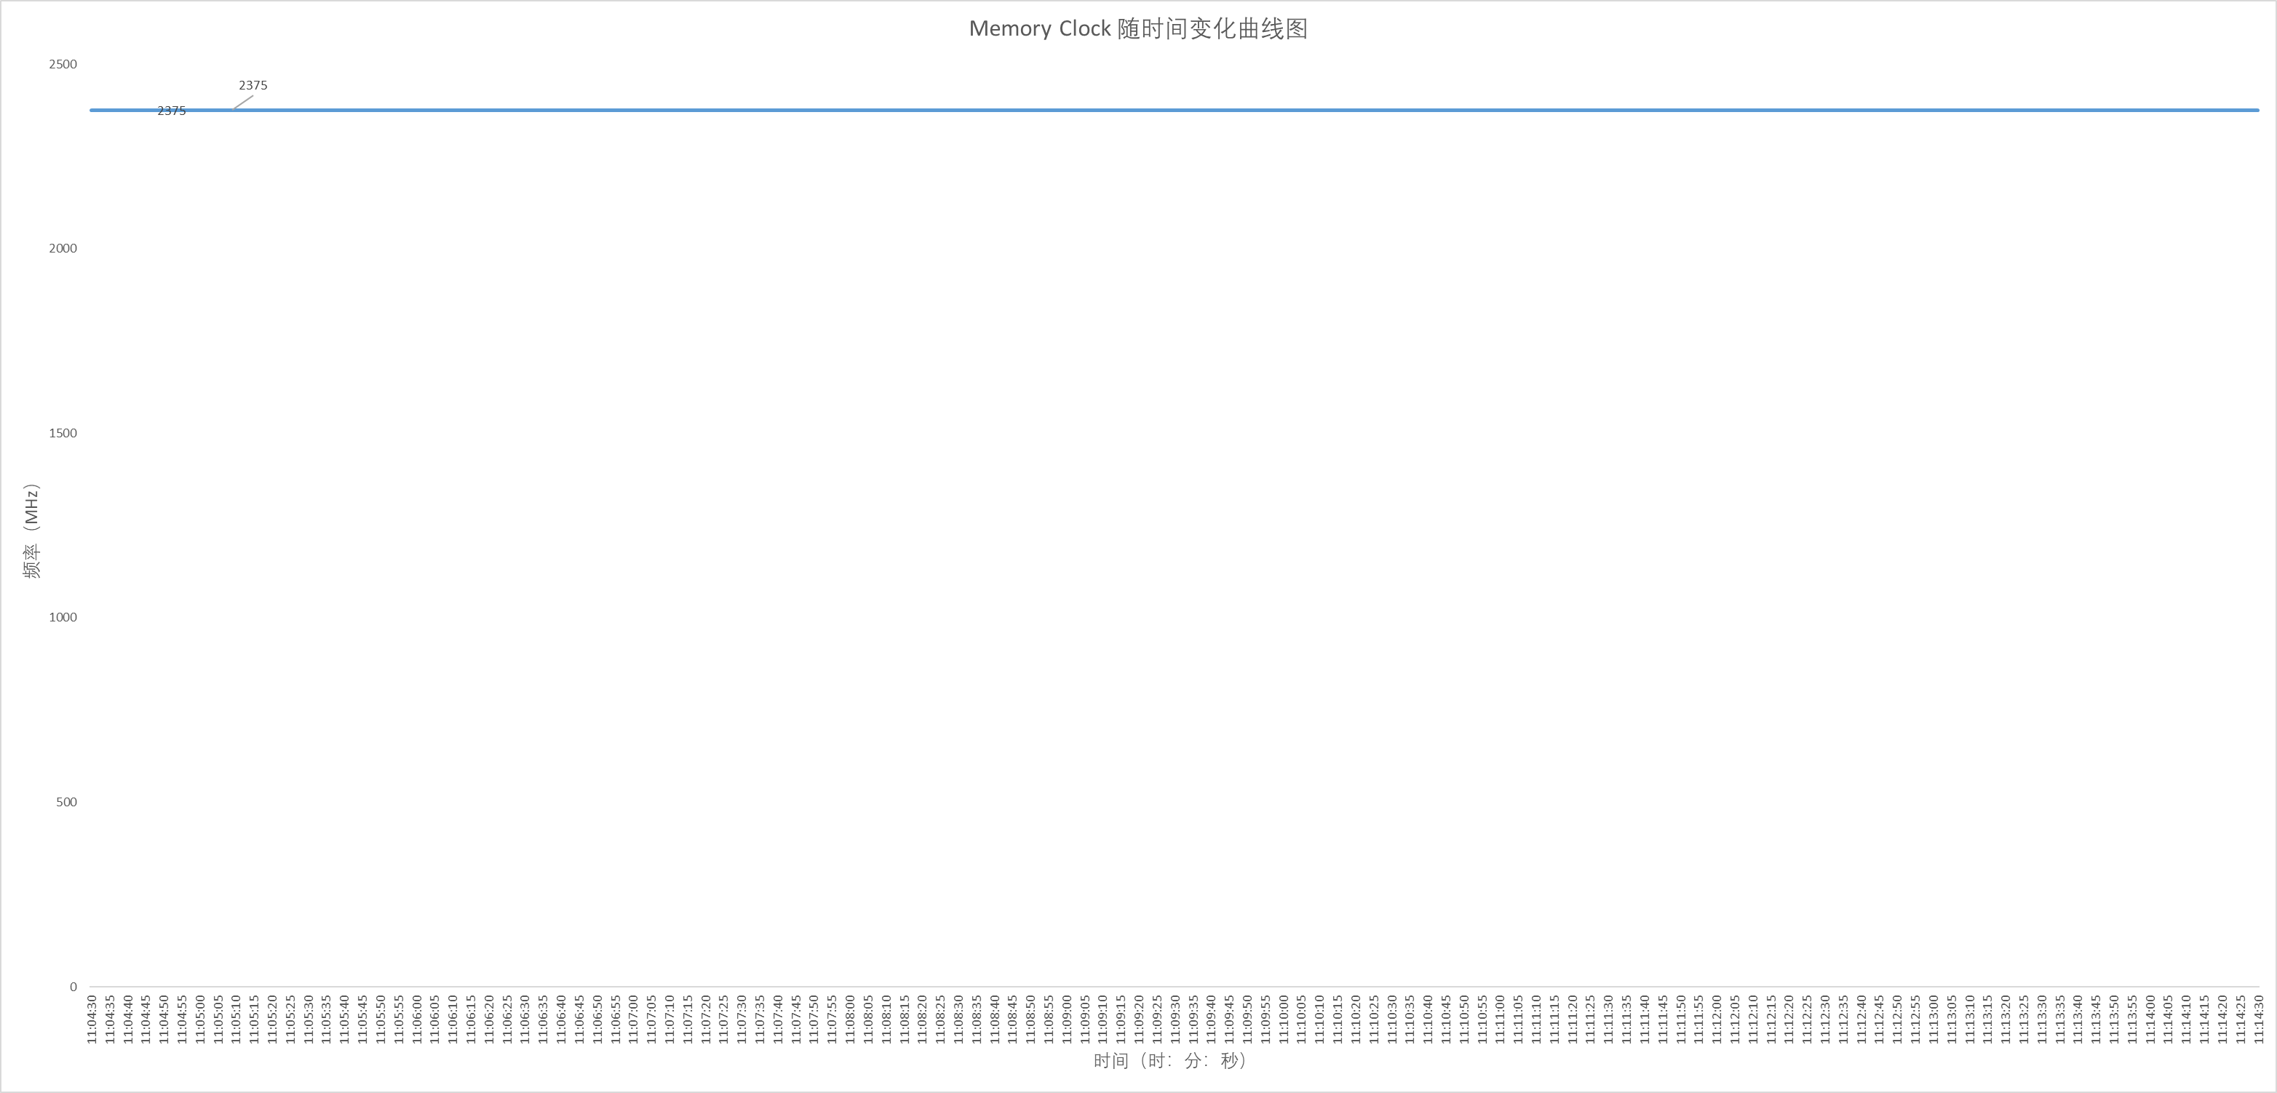Click the 11:07:00 x-axis time label

pos(634,1019)
